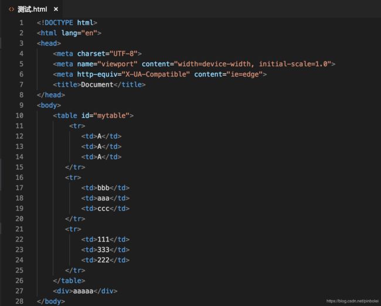Click the td A cell on line 13
This screenshot has width=381, height=306.
tap(101, 147)
